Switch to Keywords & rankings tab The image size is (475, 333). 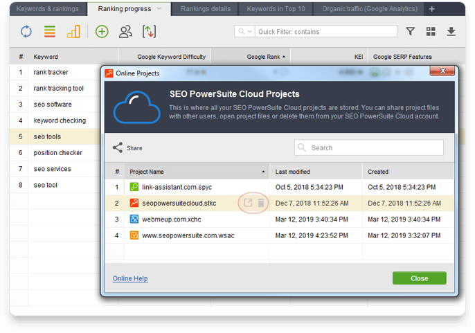point(48,9)
